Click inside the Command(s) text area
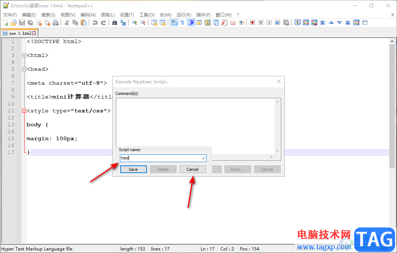Screen dimensions: 397x253 tap(195, 122)
